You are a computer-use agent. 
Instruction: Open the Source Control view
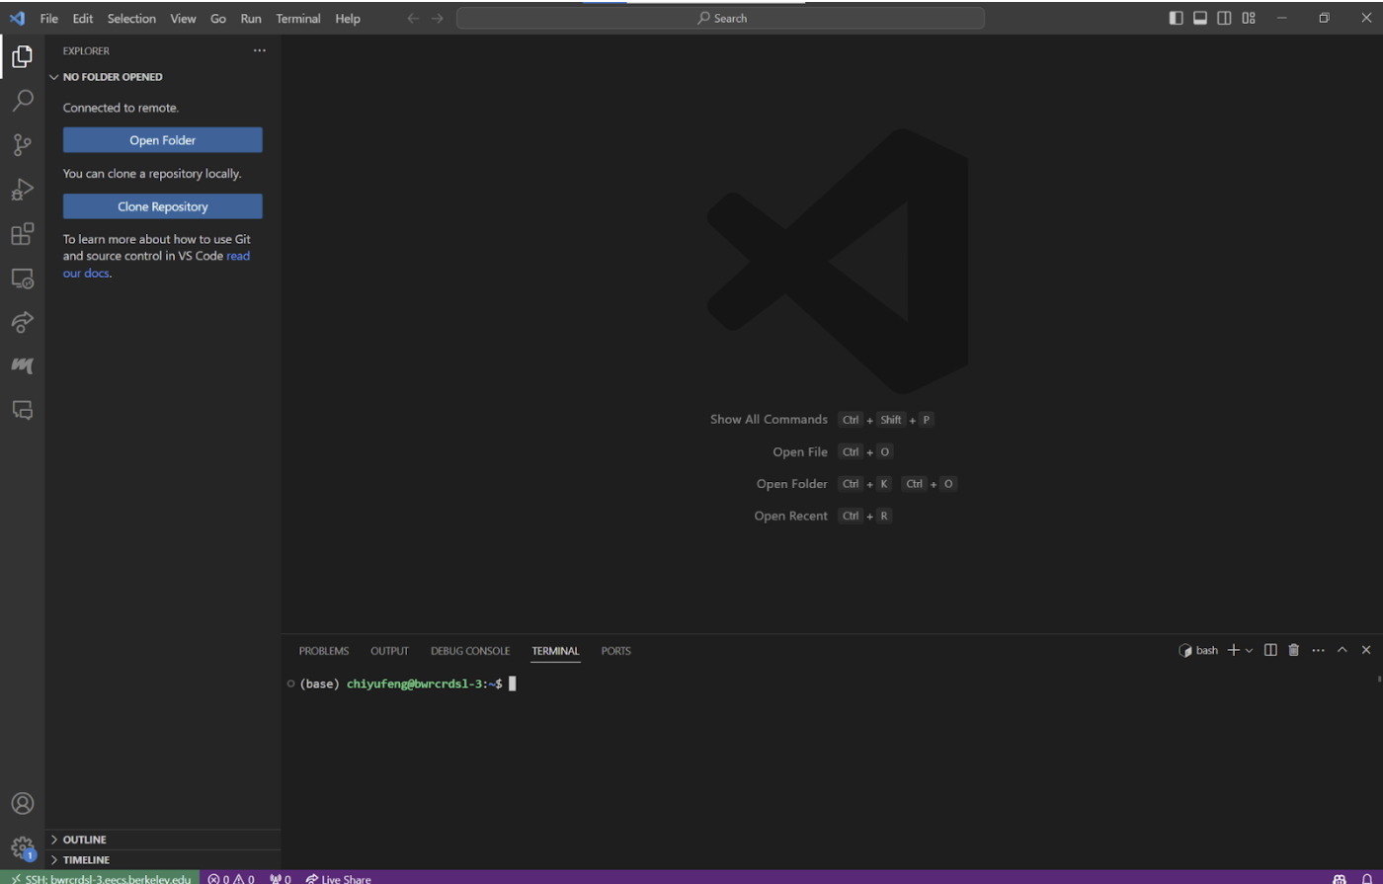pos(22,145)
